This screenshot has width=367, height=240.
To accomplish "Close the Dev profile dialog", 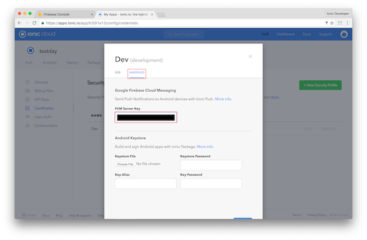I will tap(250, 56).
